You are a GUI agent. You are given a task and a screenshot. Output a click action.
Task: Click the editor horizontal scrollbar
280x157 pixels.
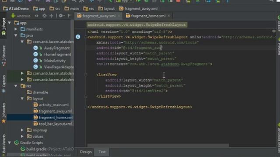tap(158, 145)
